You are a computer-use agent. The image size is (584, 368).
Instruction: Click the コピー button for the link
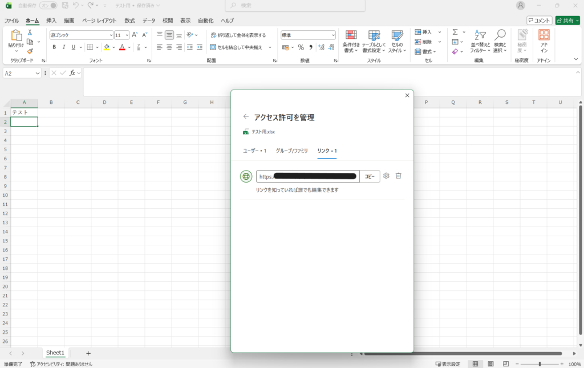370,176
